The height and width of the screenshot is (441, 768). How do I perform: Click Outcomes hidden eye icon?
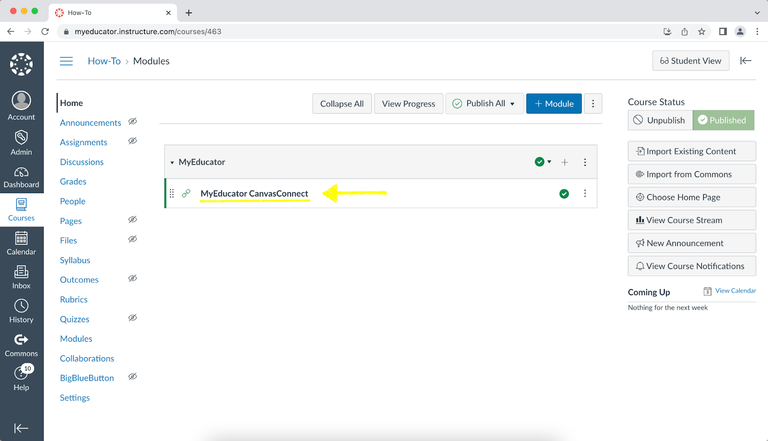133,279
